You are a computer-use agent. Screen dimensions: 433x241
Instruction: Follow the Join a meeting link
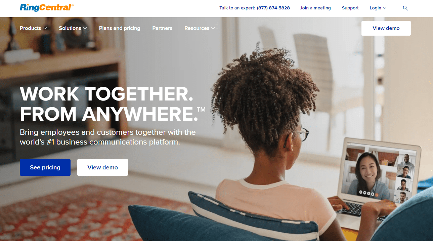tap(315, 8)
